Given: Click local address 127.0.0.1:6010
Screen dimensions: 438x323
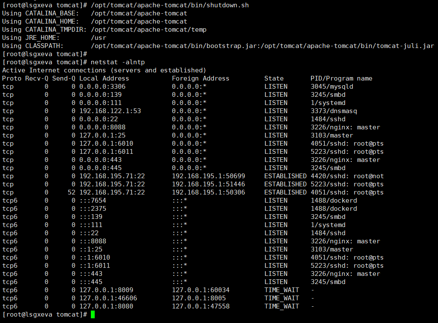Looking at the screenshot, I should tap(106, 143).
